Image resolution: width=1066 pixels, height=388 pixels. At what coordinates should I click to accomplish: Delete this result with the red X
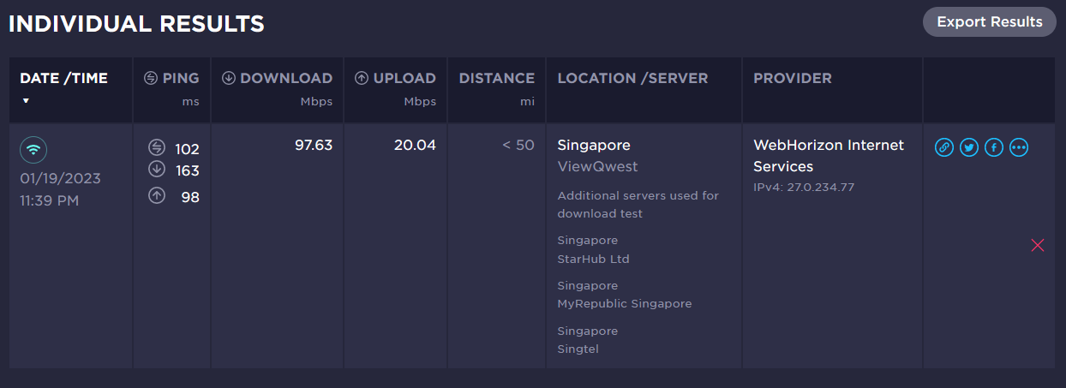click(x=1038, y=246)
